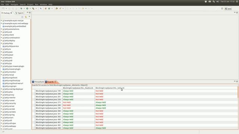Open the Navigate menu
Viewport: 239px width, 134px height.
15,4
